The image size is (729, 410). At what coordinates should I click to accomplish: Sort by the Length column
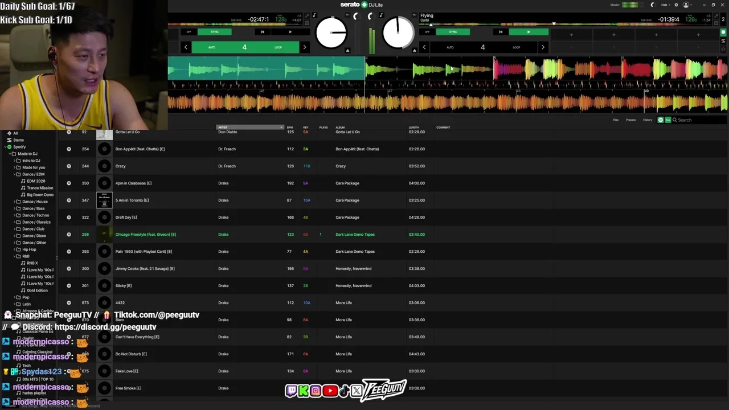point(414,128)
